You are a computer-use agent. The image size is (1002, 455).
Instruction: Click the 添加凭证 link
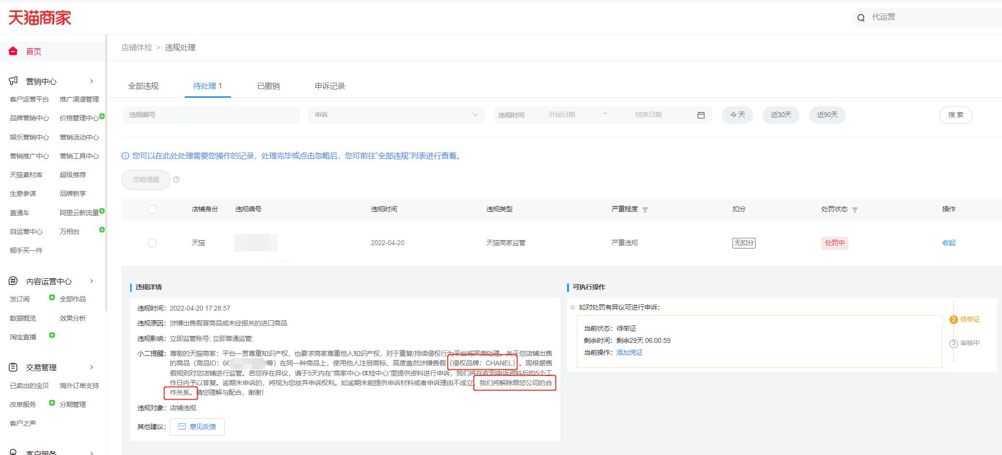[x=629, y=352]
